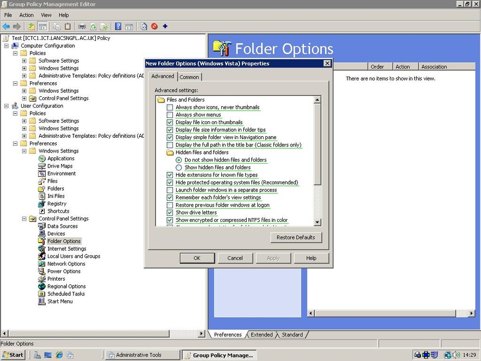
Task: Select Data Sources in Control Panel Settings
Action: (63, 226)
